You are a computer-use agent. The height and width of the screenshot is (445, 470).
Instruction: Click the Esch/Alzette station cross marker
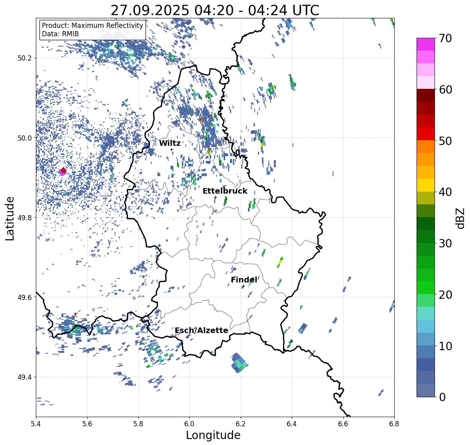pyautogui.click(x=187, y=337)
